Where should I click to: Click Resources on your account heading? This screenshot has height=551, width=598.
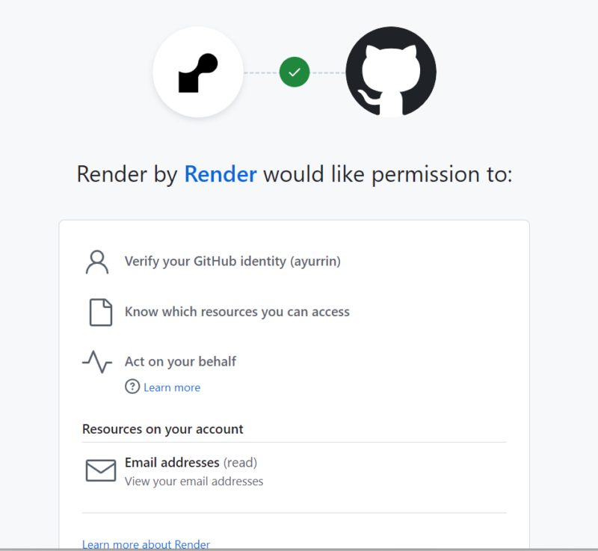[x=163, y=429]
